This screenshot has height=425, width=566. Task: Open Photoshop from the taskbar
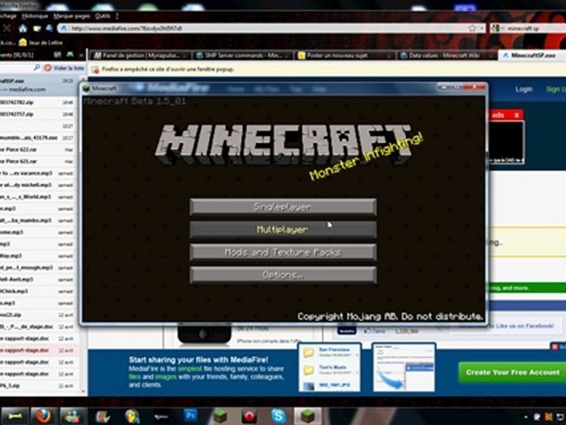pyautogui.click(x=190, y=416)
